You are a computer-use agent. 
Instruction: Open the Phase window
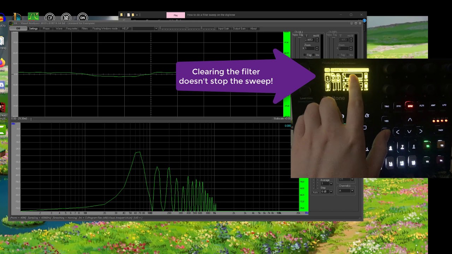click(46, 29)
